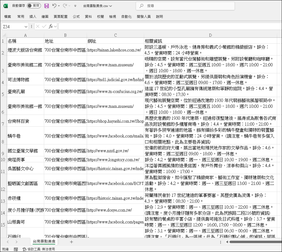The height and width of the screenshot is (252, 282).
Task: Open the 說明 ribbon tab
Action: pos(159,17)
